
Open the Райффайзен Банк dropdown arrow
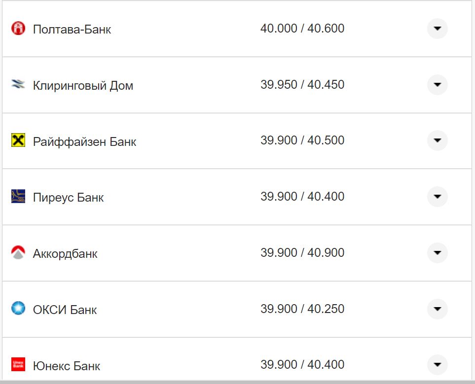[437, 140]
